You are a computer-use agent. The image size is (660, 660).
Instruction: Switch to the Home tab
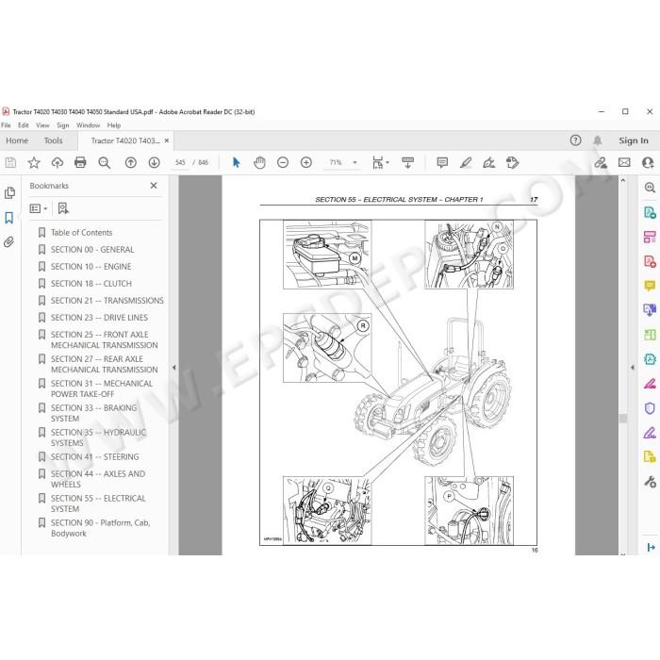point(17,140)
